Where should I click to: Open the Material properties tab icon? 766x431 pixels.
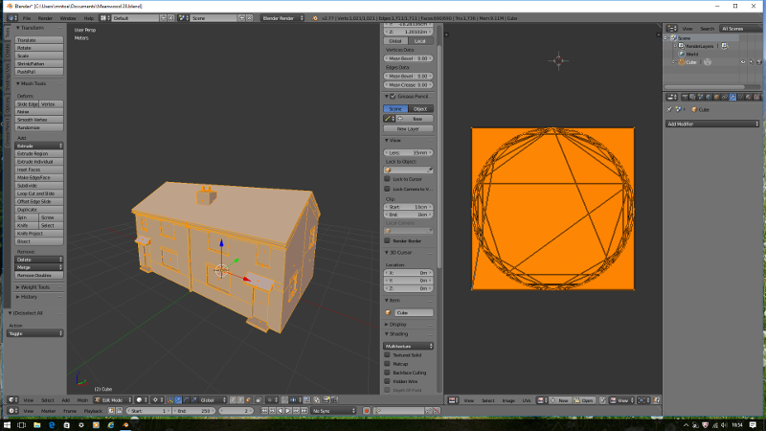pyautogui.click(x=749, y=97)
